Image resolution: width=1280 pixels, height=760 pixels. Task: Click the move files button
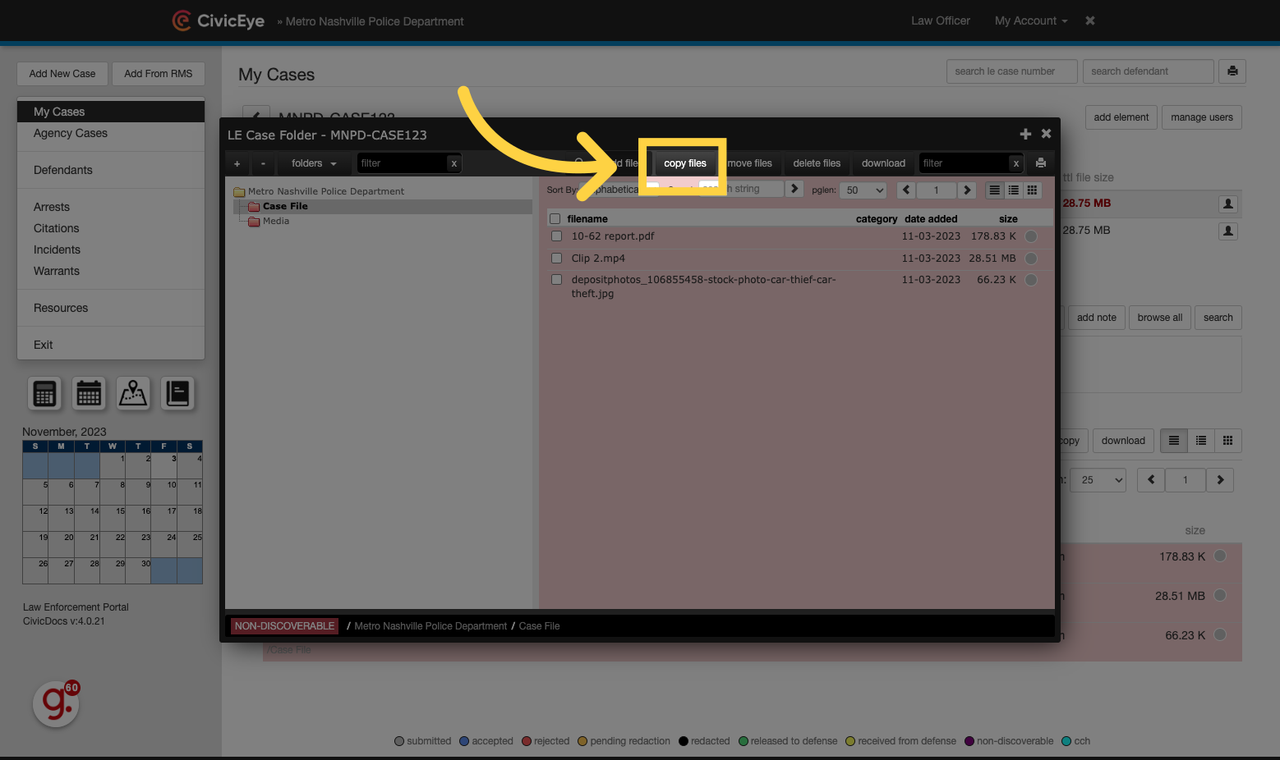(749, 163)
